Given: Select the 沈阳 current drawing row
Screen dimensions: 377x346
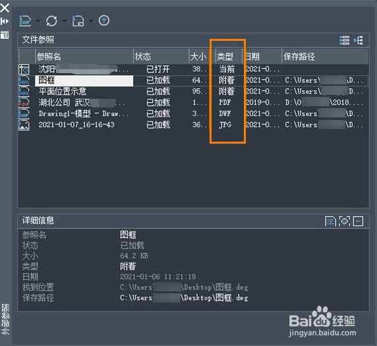Looking at the screenshot, I should [x=193, y=69].
